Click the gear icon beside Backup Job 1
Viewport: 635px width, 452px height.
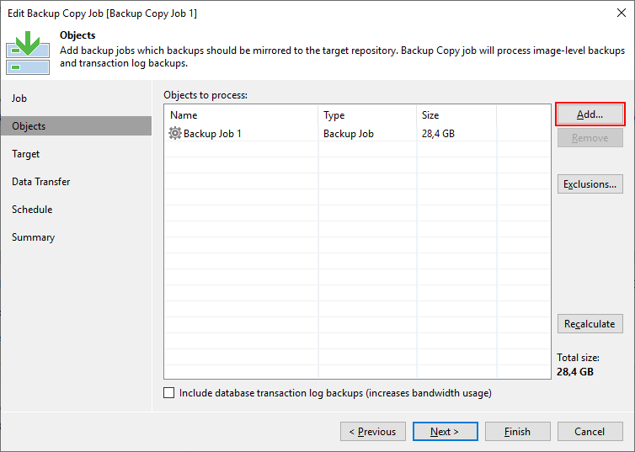pyautogui.click(x=175, y=133)
